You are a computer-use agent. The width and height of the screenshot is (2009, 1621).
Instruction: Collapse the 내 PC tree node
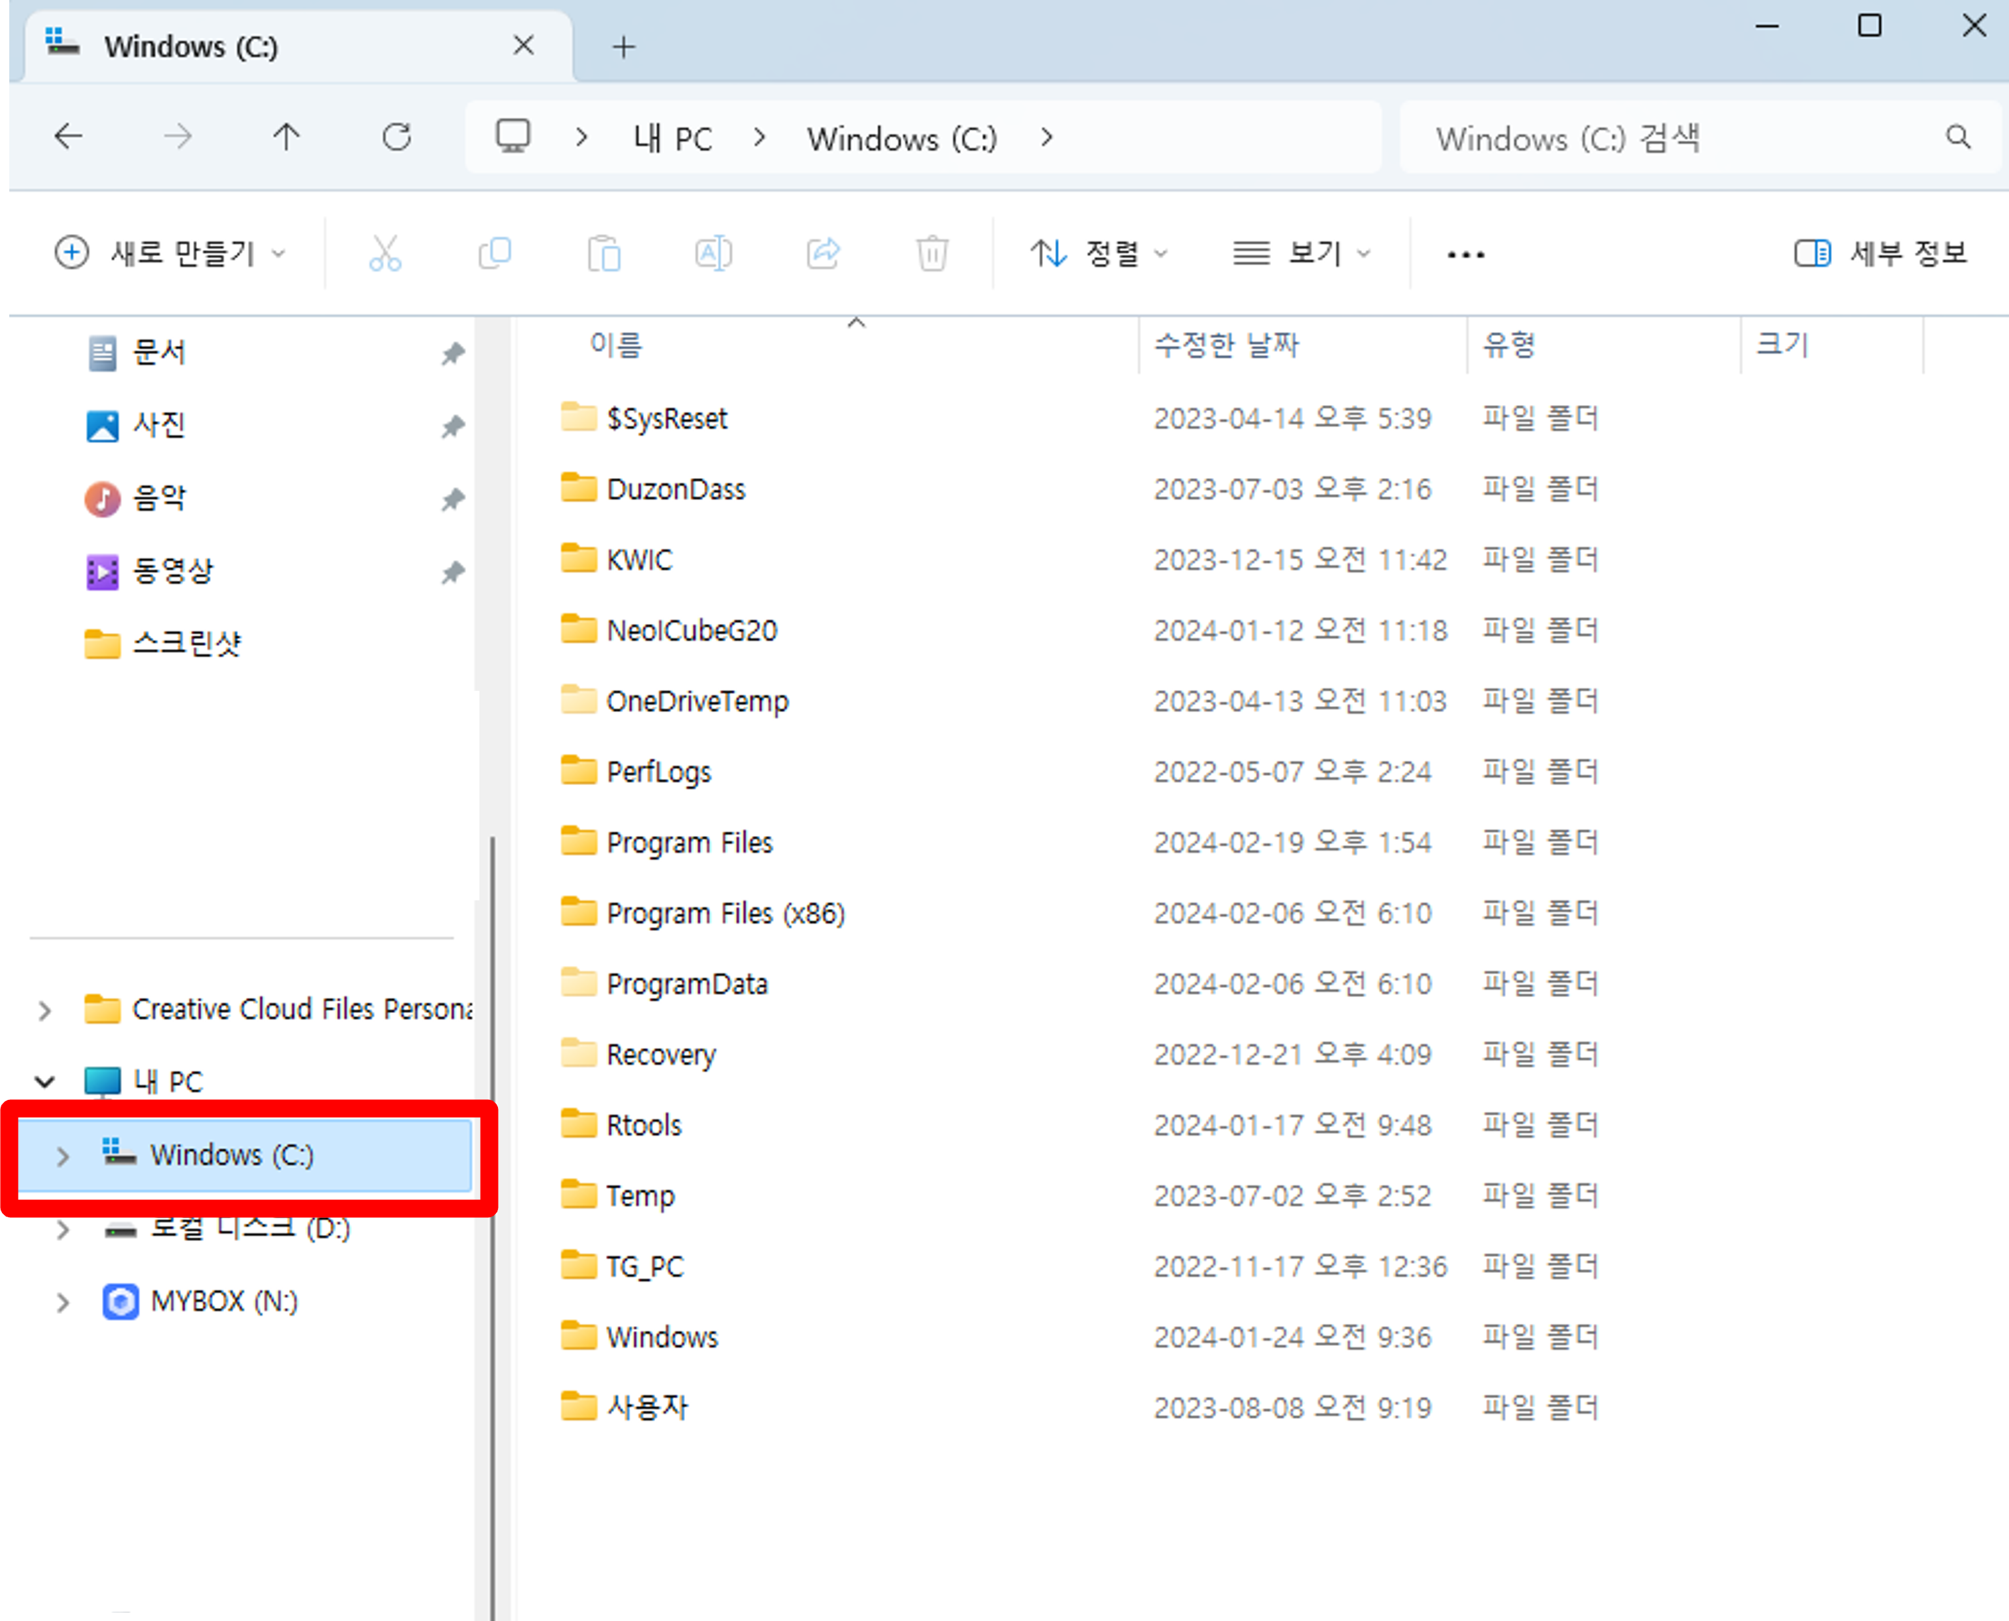[45, 1082]
